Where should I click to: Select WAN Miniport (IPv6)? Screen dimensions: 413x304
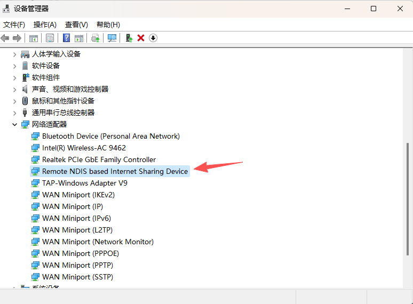coord(77,218)
